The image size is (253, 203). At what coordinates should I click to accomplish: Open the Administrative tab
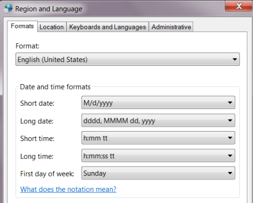point(171,27)
